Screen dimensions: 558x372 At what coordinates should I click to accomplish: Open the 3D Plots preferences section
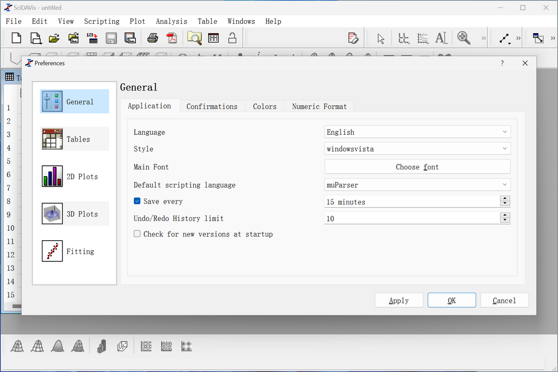[74, 214]
